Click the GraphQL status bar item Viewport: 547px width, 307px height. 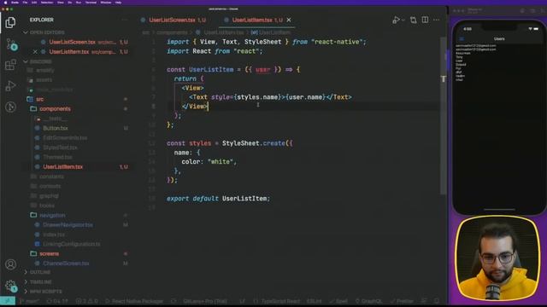tap(368, 301)
